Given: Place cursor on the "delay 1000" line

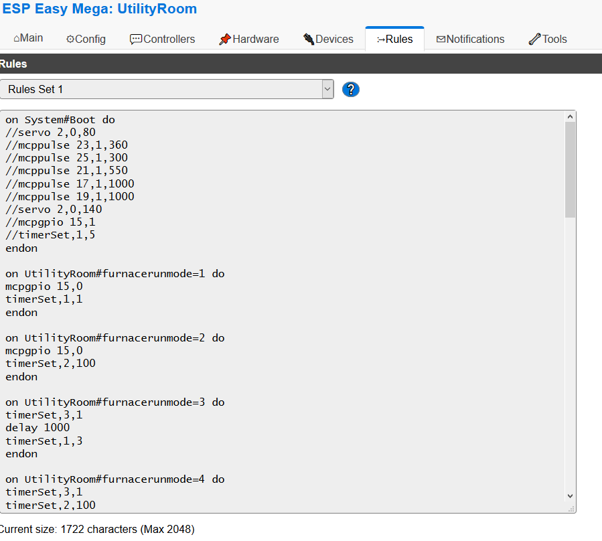Looking at the screenshot, I should pos(37,428).
